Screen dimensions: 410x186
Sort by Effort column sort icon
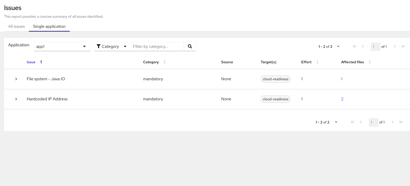click(x=317, y=62)
